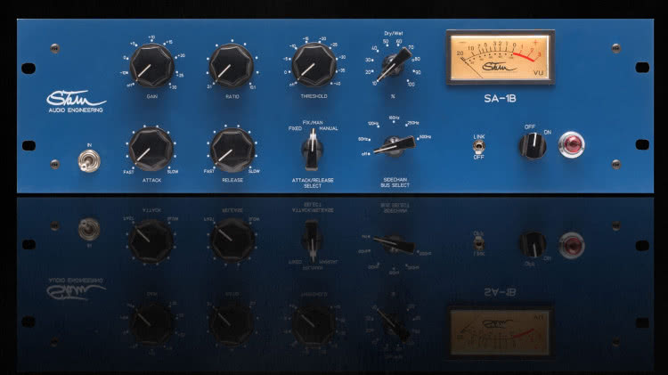Screen dimensions: 668x375
Task: Turn the OFF/ON power knob
Action: tap(532, 146)
